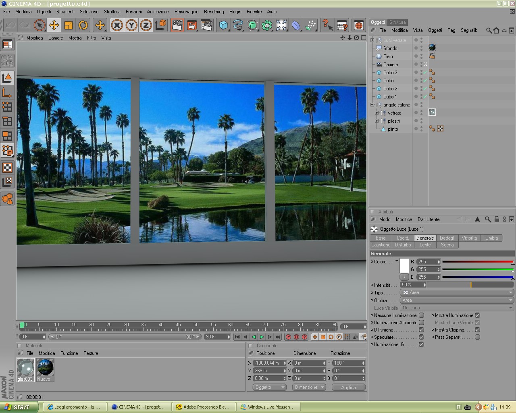Toggle the Pass Separati checkbox
Screen dimensions: 516x413
(x=477, y=337)
